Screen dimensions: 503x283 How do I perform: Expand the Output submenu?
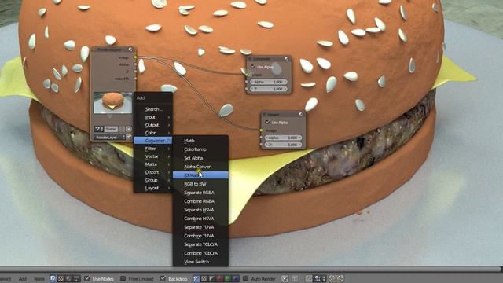153,125
